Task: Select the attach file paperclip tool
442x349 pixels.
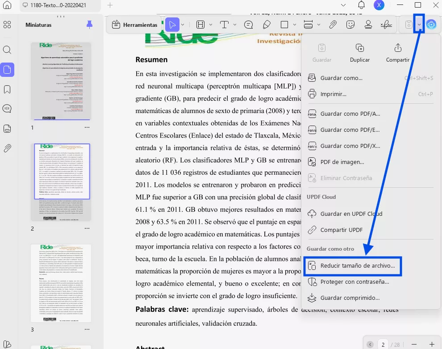Action: pos(333,25)
